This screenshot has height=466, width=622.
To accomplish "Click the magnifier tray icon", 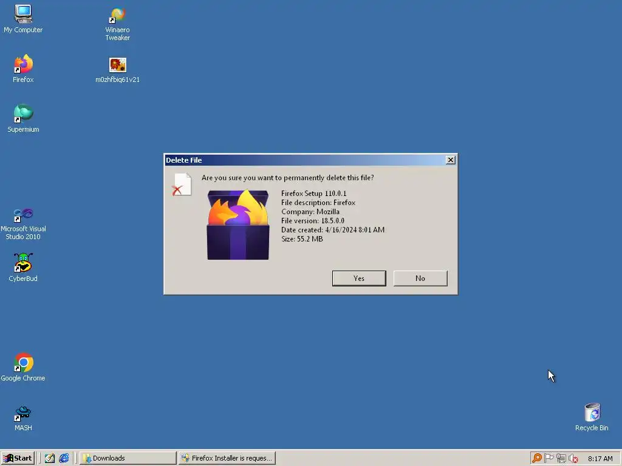I will pos(537,458).
